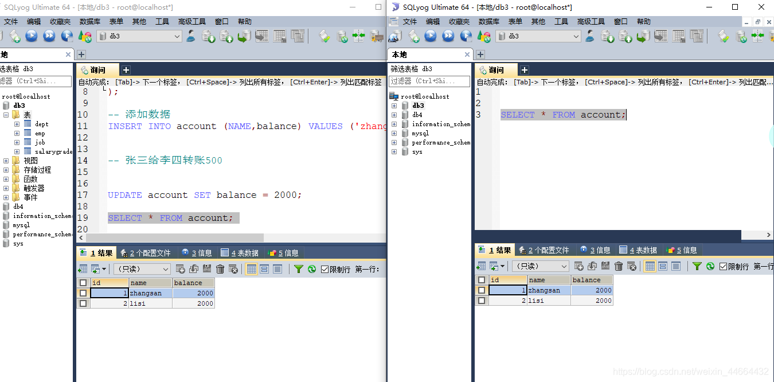
Task: Click the Save changes disk icon, left result toolbar
Action: pyautogui.click(x=207, y=269)
